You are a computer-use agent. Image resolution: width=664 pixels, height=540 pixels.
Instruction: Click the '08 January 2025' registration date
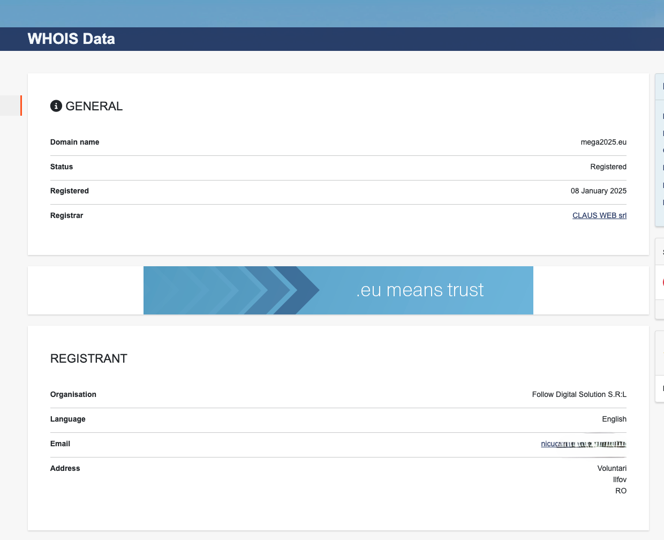pyautogui.click(x=598, y=191)
